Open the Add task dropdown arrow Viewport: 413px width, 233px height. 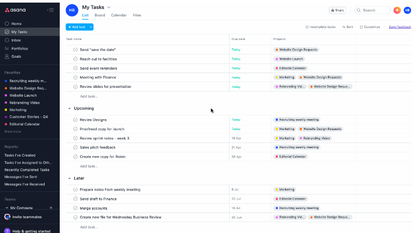point(91,27)
